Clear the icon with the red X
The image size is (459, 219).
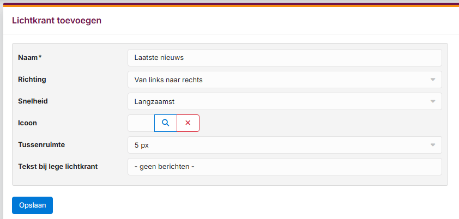(188, 123)
